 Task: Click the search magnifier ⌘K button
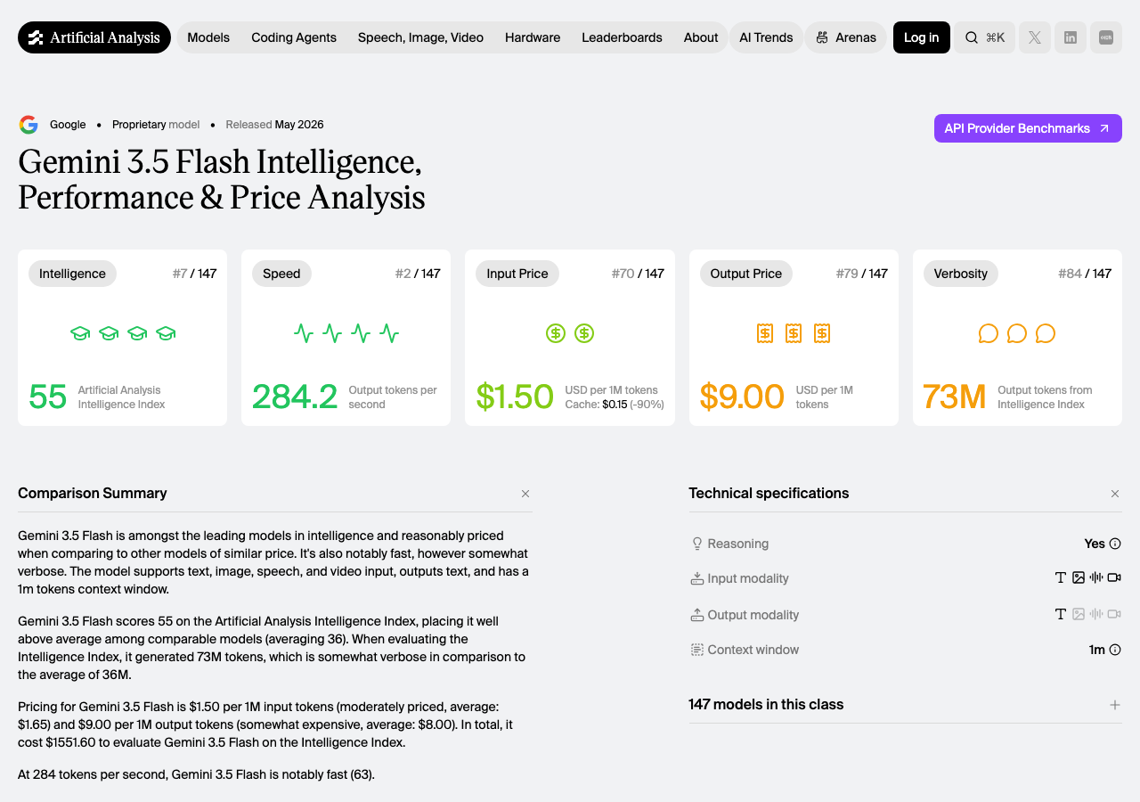[984, 37]
